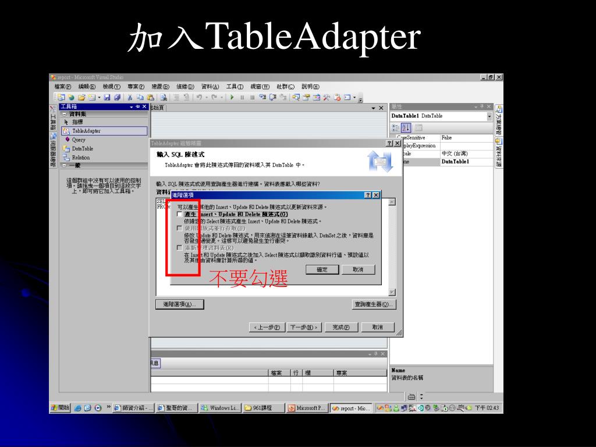Click the Alphabetical sort icon in Properties
The image size is (596, 447).
point(406,127)
